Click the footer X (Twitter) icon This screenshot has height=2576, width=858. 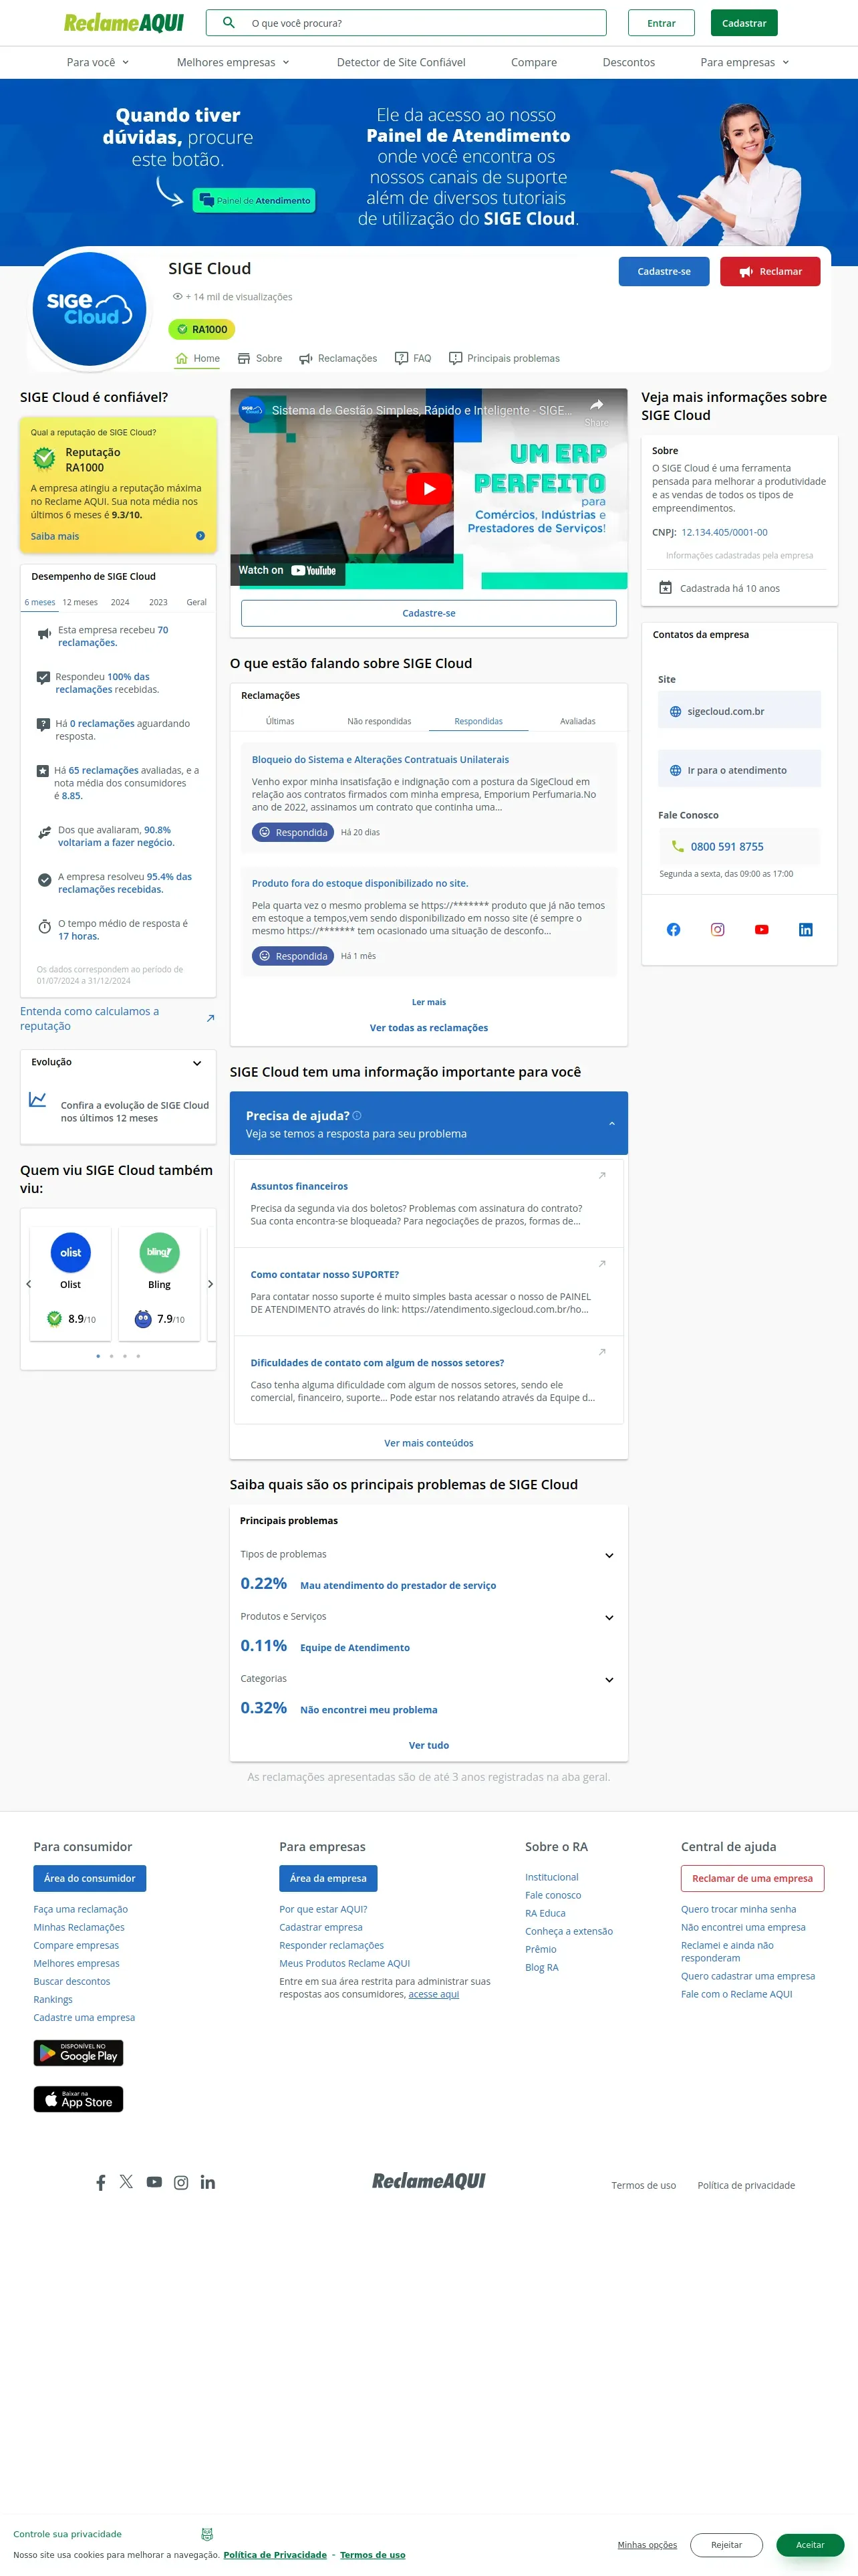pyautogui.click(x=126, y=2181)
